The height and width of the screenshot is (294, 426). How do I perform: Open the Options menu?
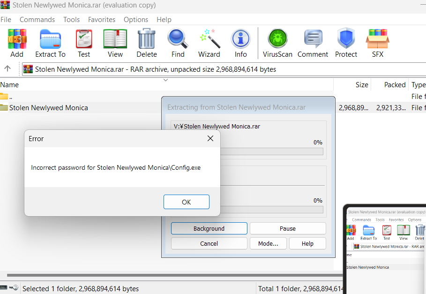tap(136, 20)
